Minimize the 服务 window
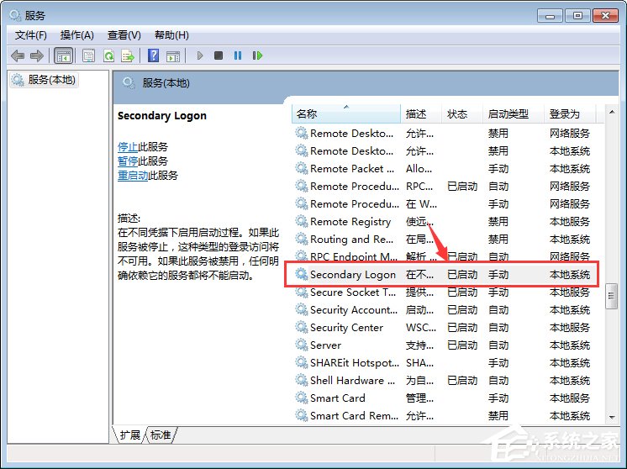Viewport: 627px width, 469px height. (551, 16)
